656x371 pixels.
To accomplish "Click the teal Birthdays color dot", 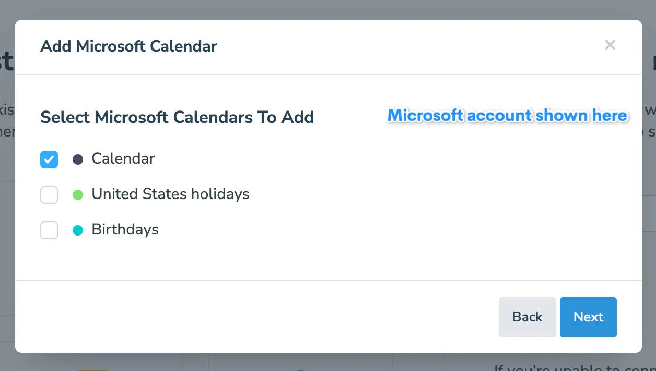I will tap(77, 230).
